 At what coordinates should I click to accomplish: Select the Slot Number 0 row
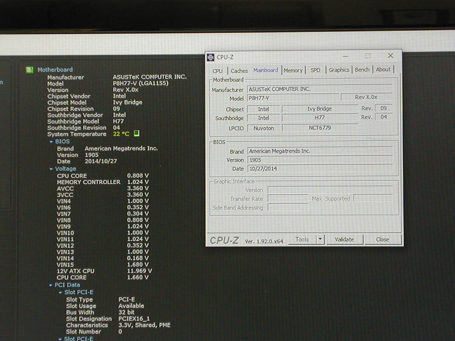[94, 332]
